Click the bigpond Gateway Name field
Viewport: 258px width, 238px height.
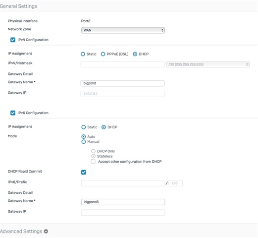click(x=122, y=83)
